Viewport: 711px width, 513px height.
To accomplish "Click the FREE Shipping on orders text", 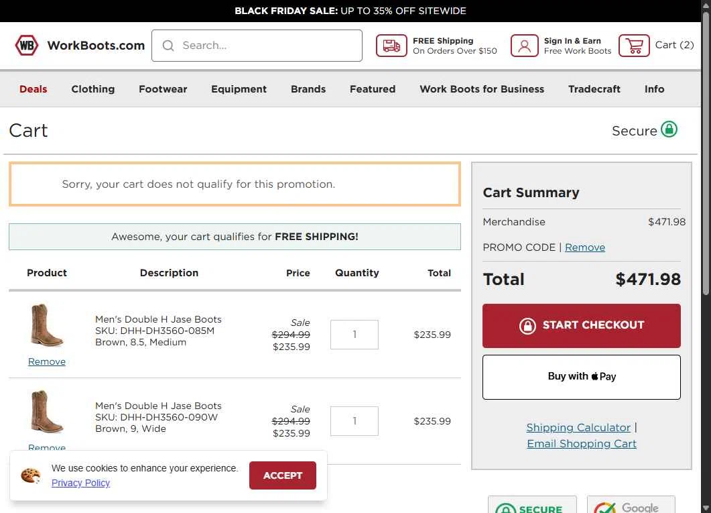I will [x=455, y=46].
